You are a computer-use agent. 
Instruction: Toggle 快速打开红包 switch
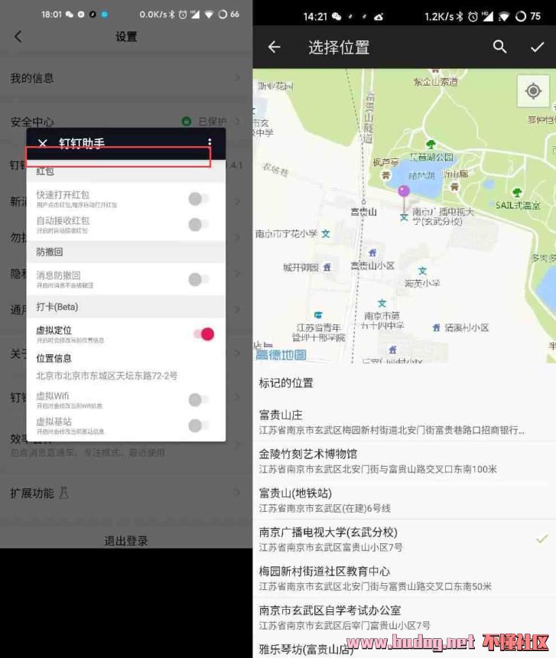(x=198, y=198)
